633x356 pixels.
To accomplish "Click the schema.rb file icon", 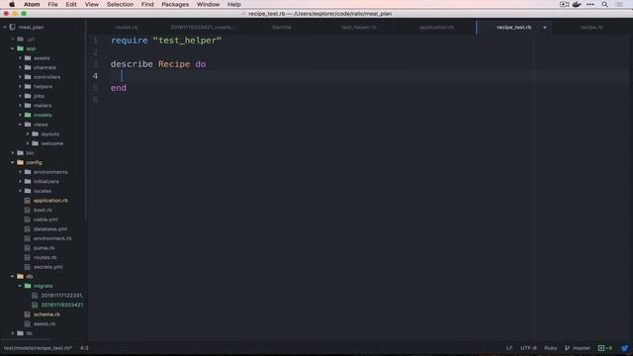I will tap(27, 314).
